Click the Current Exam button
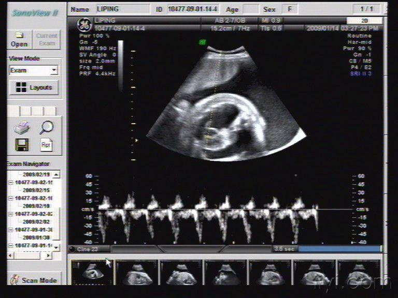398x298 pixels. click(x=47, y=40)
